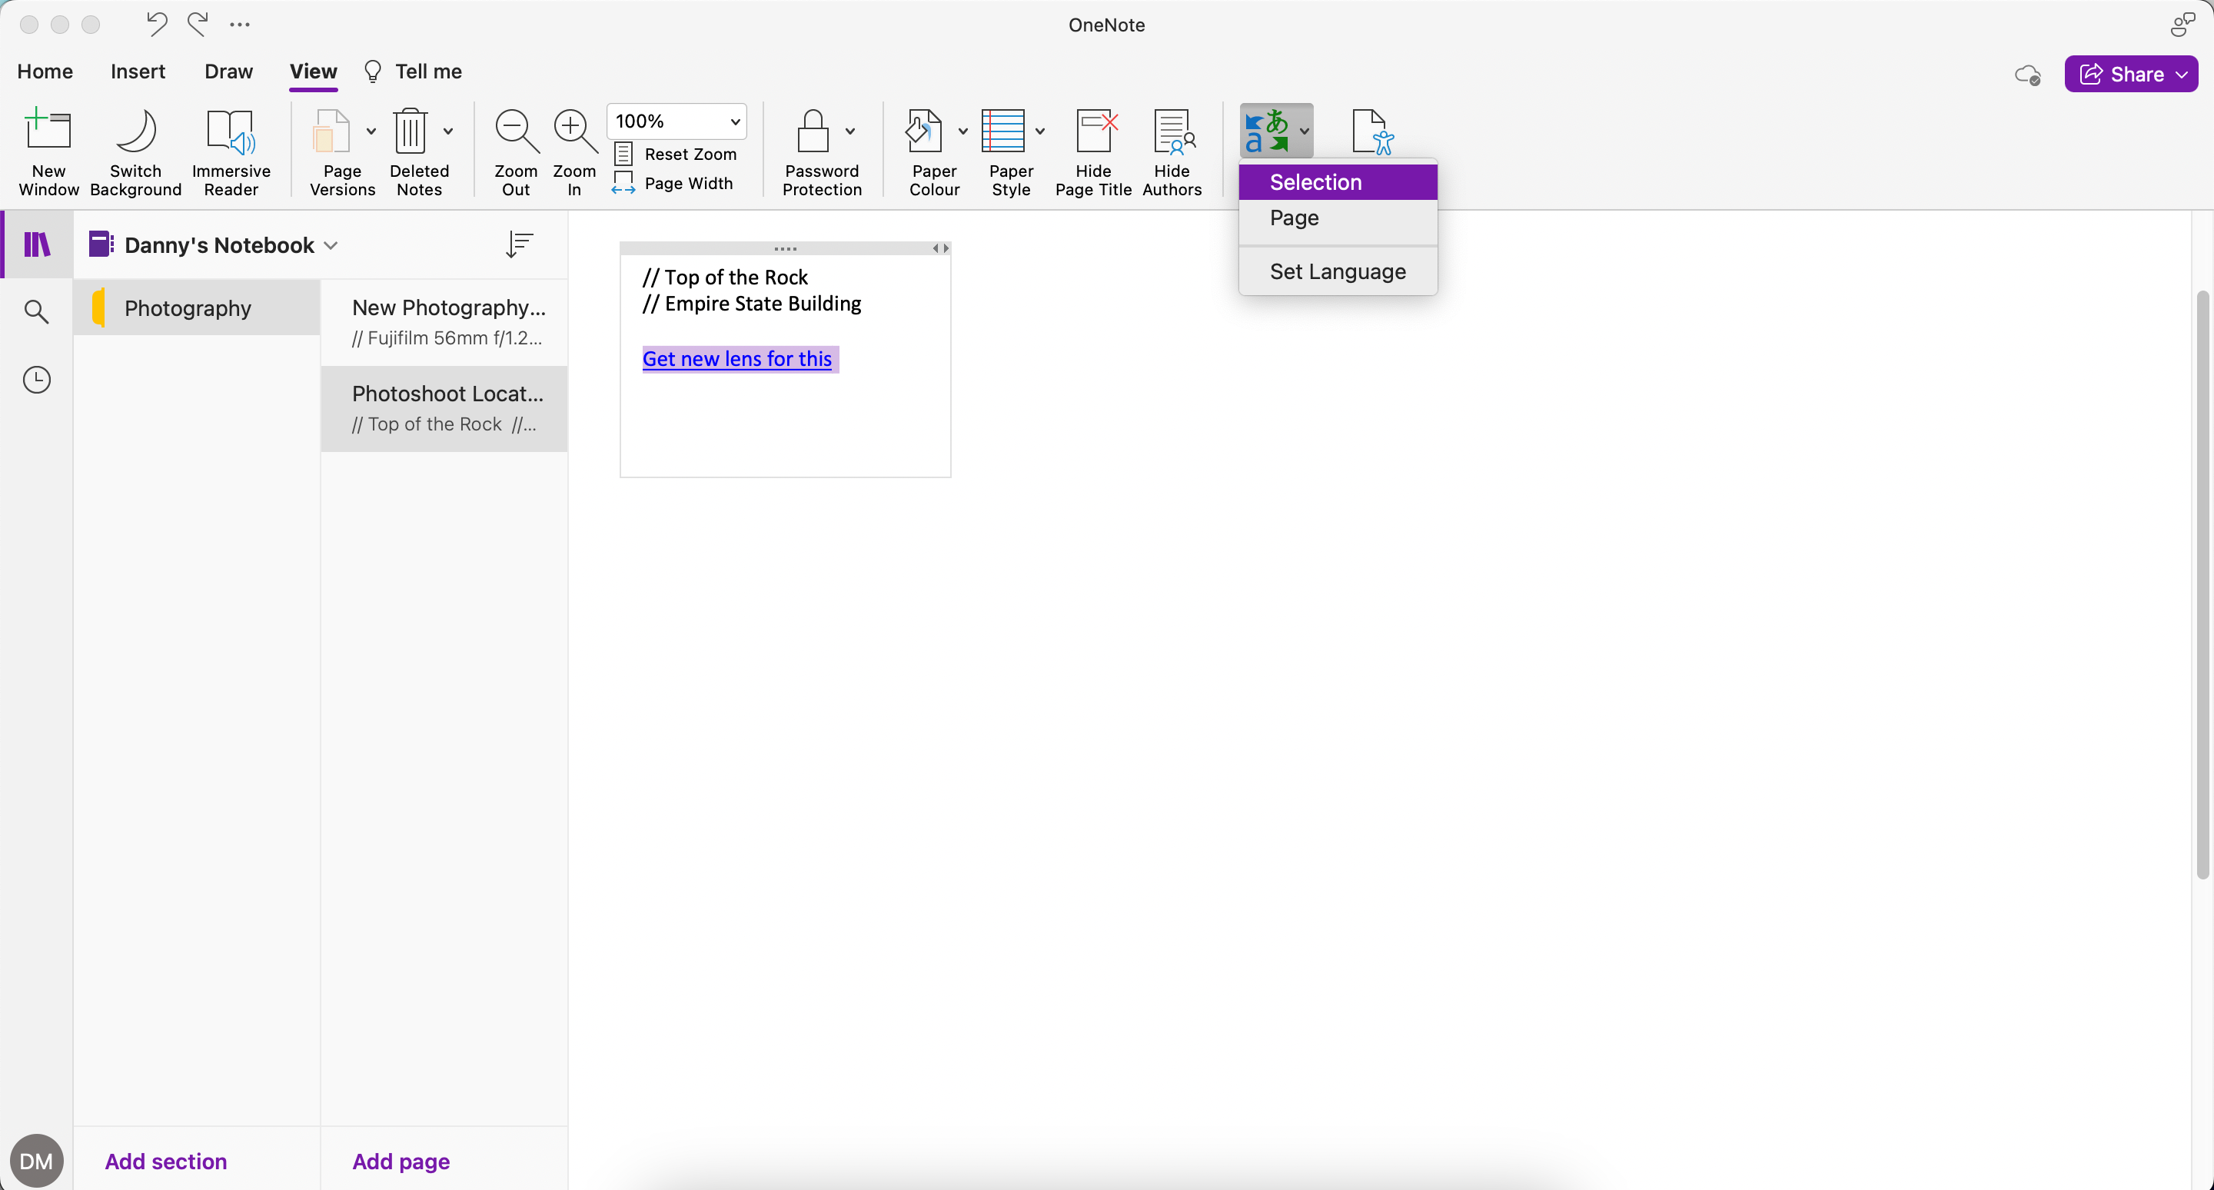
Task: Toggle Hide Page Title
Action: point(1093,151)
